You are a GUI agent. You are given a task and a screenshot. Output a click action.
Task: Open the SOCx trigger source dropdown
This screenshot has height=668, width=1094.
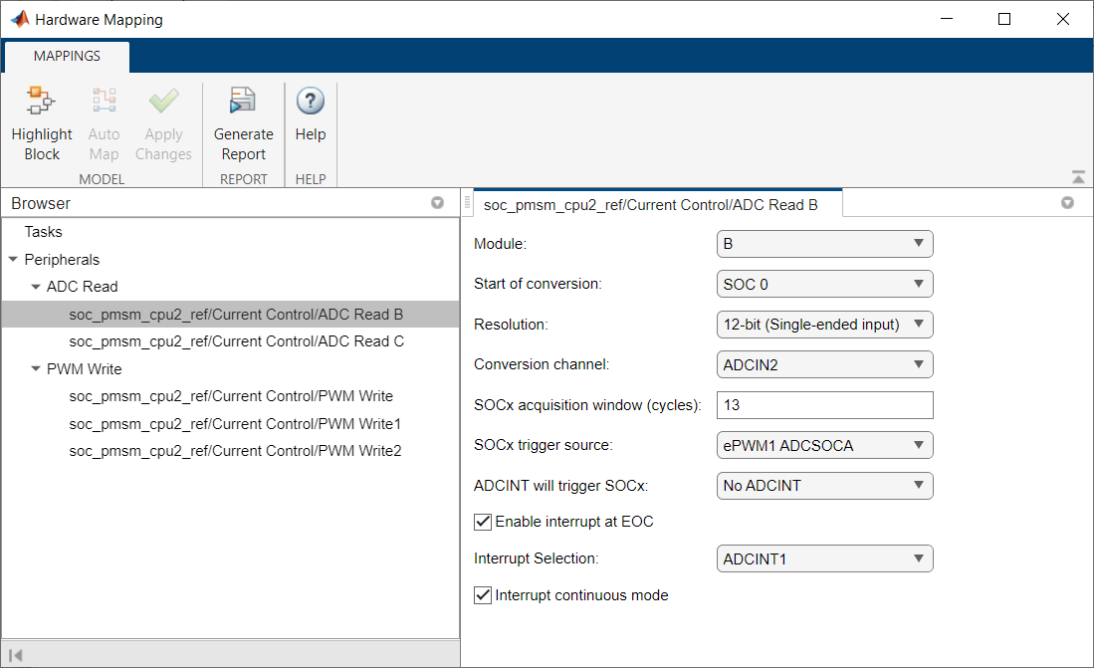click(824, 445)
